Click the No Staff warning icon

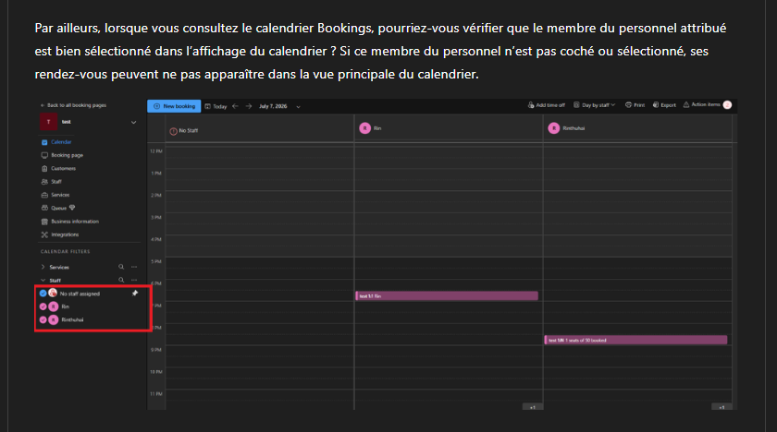(x=174, y=131)
